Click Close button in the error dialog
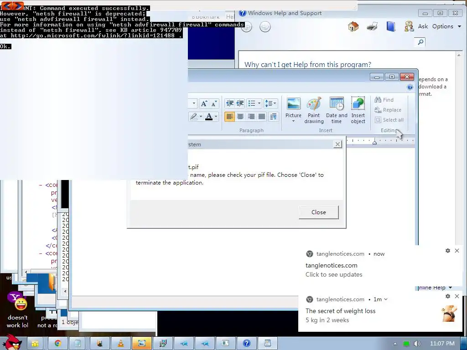This screenshot has height=350, width=467. pos(319,212)
